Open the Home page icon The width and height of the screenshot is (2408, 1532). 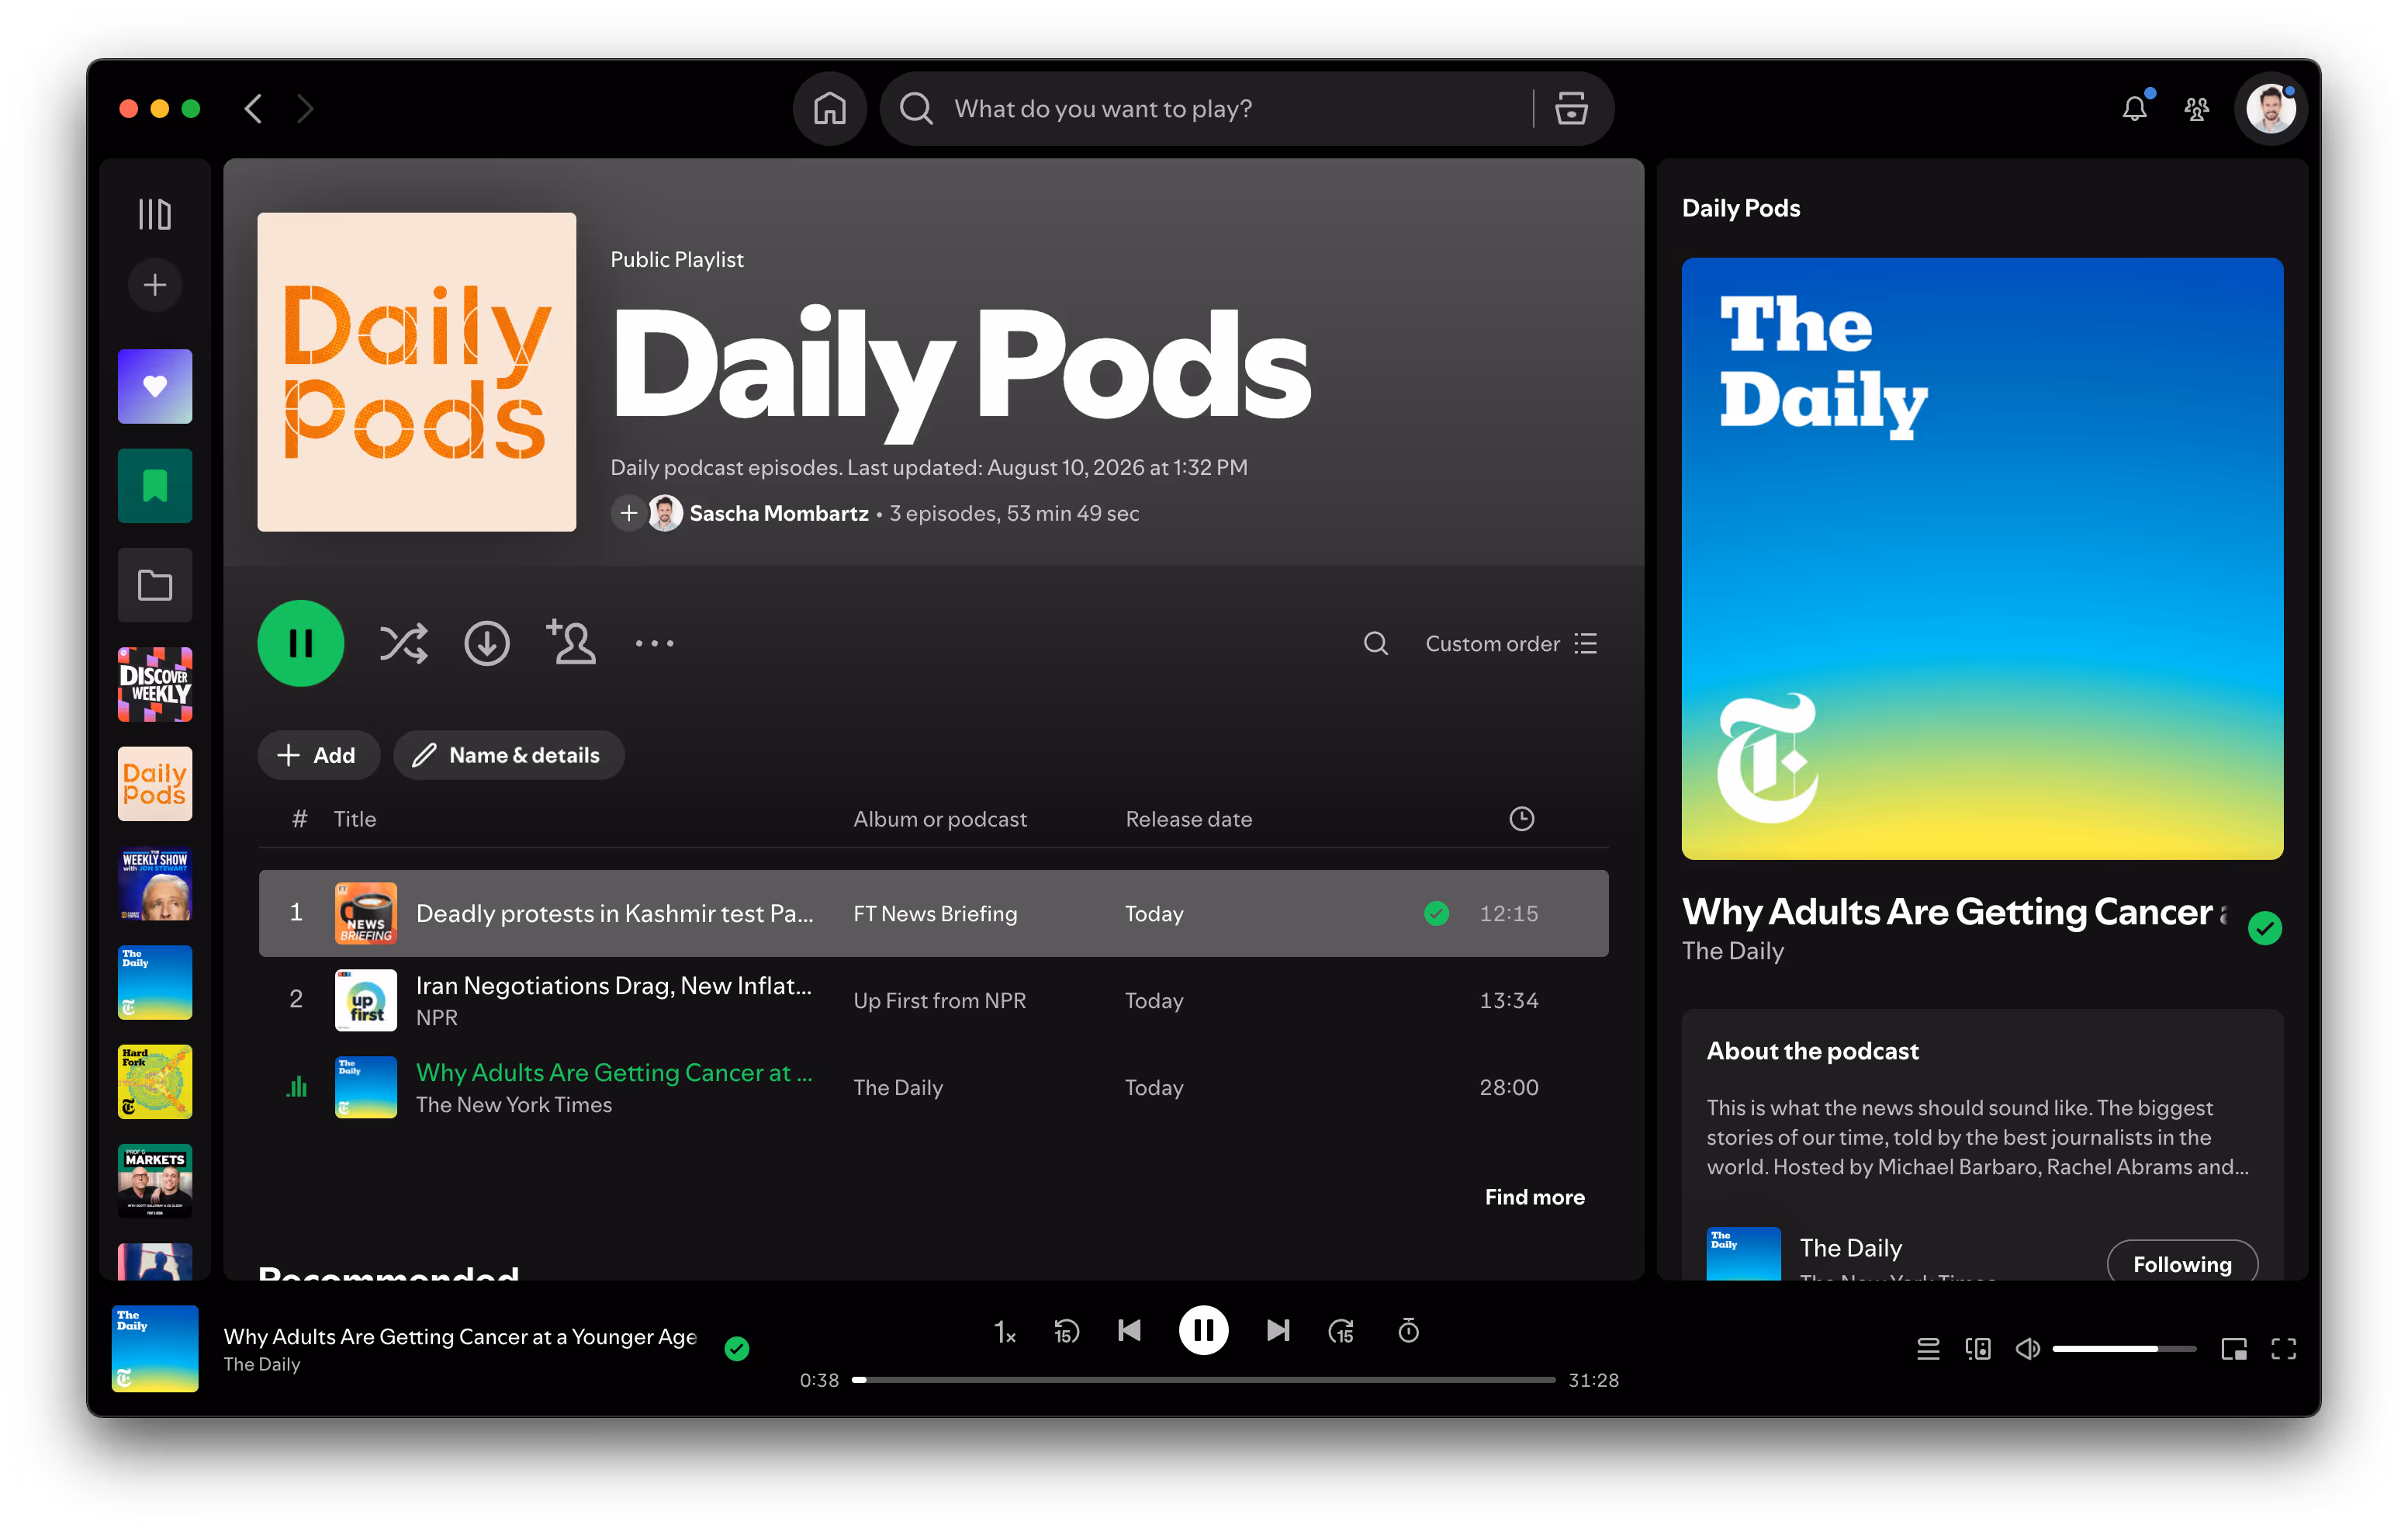pyautogui.click(x=829, y=108)
